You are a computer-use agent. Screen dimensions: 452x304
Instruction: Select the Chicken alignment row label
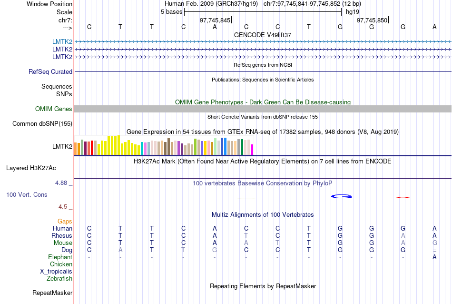coord(61,264)
